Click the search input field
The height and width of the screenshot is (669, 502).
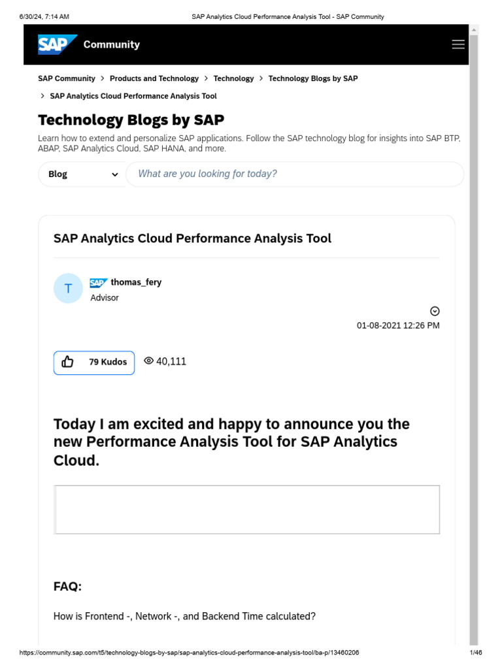[294, 174]
